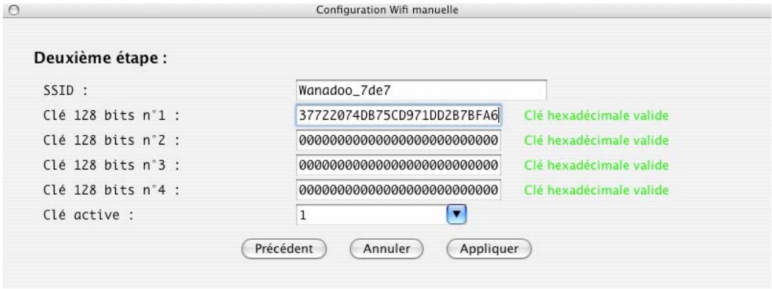Click the valid-key message next to key n°1

click(597, 116)
